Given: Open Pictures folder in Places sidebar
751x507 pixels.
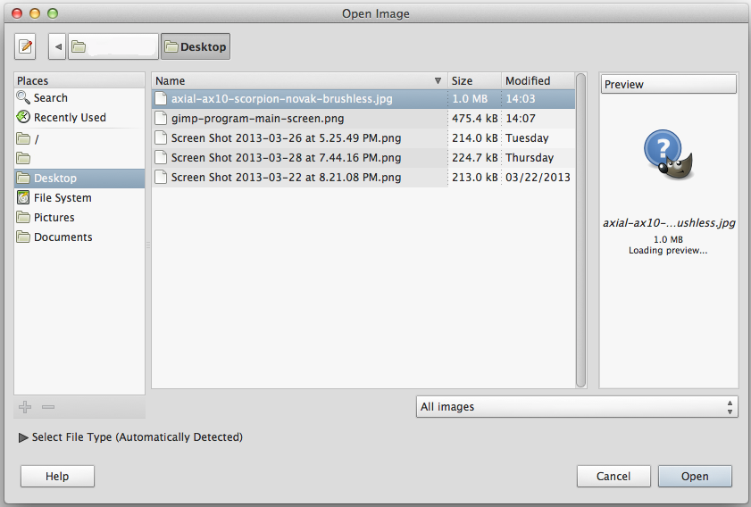Looking at the screenshot, I should pyautogui.click(x=54, y=218).
